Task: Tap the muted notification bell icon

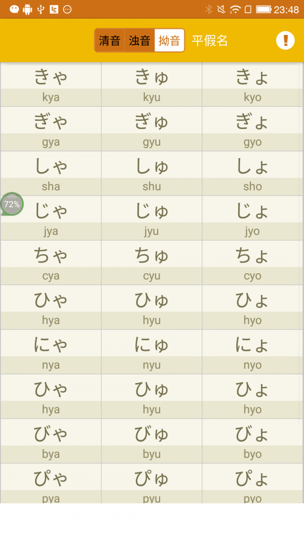Action: 221,9
